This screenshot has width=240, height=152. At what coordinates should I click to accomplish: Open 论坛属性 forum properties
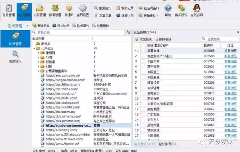pyautogui.click(x=81, y=26)
